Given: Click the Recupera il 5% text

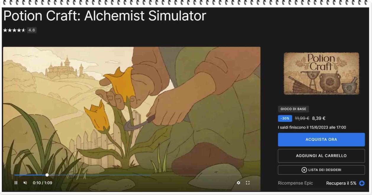Looking at the screenshot, I should [341, 183].
